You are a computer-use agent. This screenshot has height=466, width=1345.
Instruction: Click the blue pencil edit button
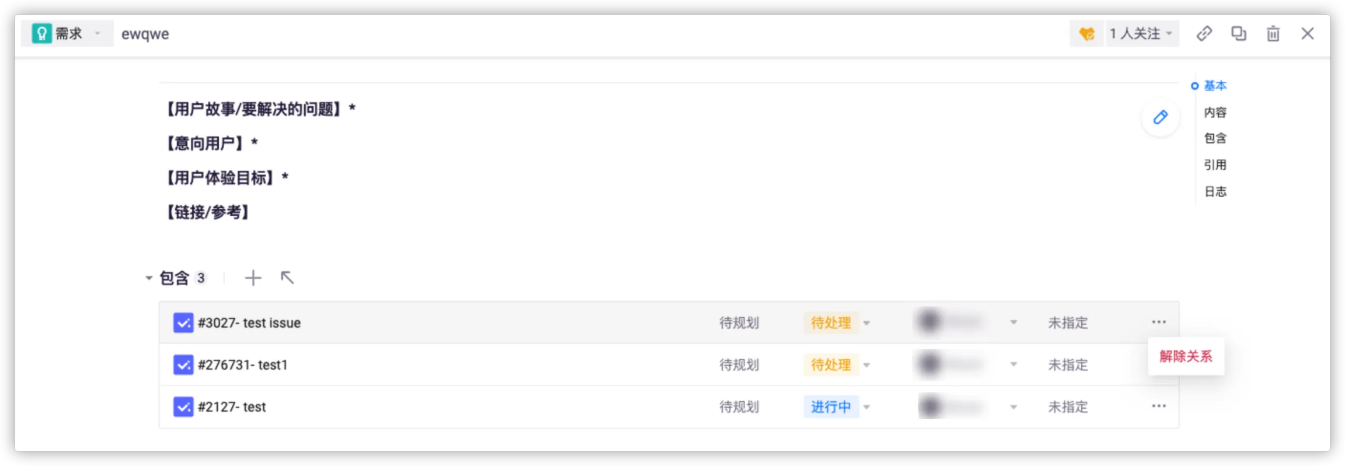[x=1160, y=117]
